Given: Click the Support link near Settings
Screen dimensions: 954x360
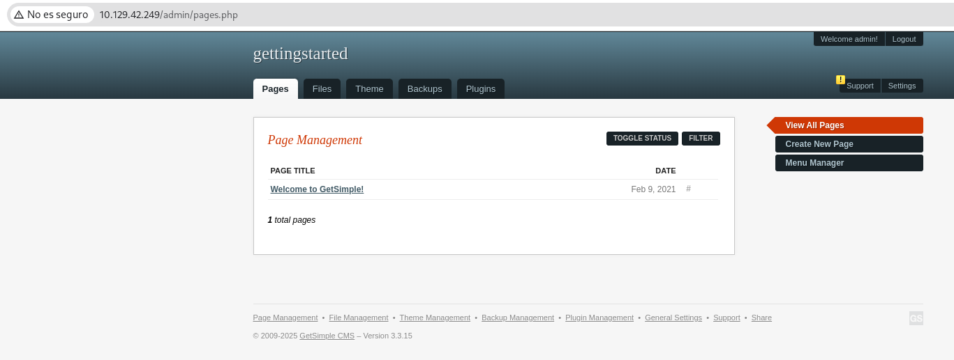Looking at the screenshot, I should [x=860, y=86].
